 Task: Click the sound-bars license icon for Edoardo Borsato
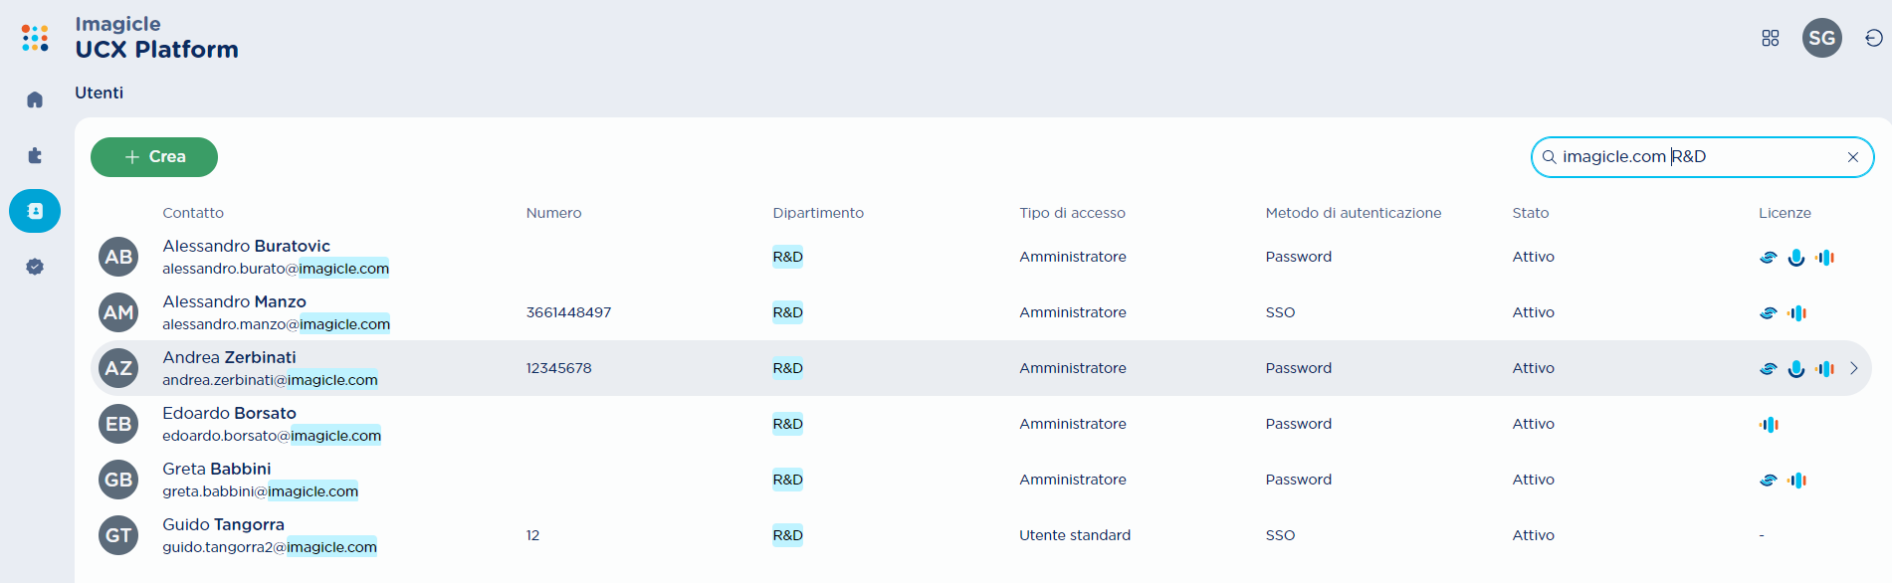(1769, 425)
